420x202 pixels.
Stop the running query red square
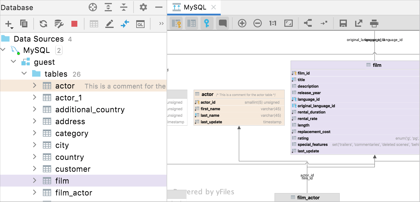tap(74, 24)
